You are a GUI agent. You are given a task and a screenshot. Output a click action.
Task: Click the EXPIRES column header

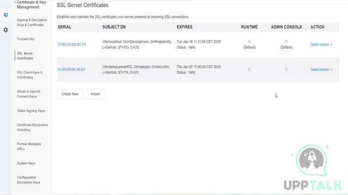(x=184, y=27)
